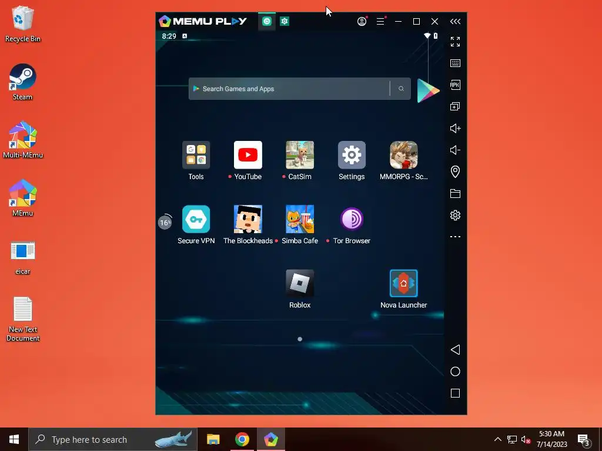Open Nova Launcher app
This screenshot has height=451, width=602.
pyautogui.click(x=403, y=284)
